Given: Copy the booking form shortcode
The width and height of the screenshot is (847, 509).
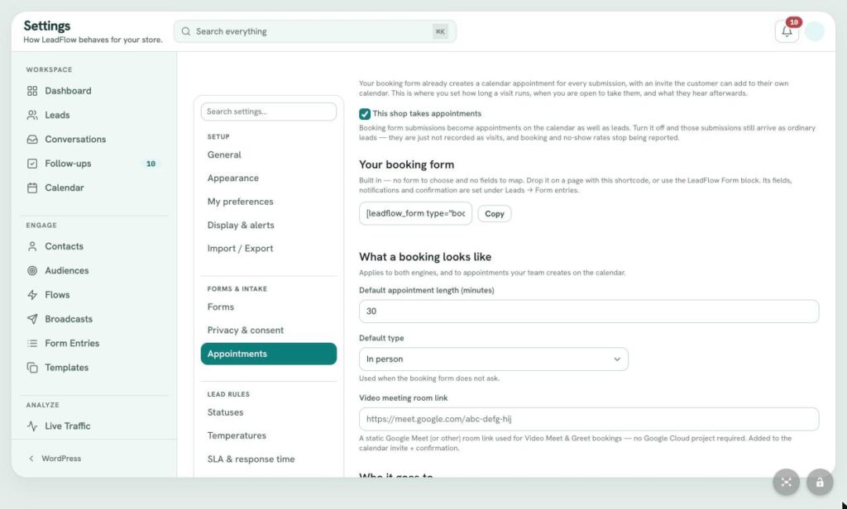Looking at the screenshot, I should click(495, 214).
